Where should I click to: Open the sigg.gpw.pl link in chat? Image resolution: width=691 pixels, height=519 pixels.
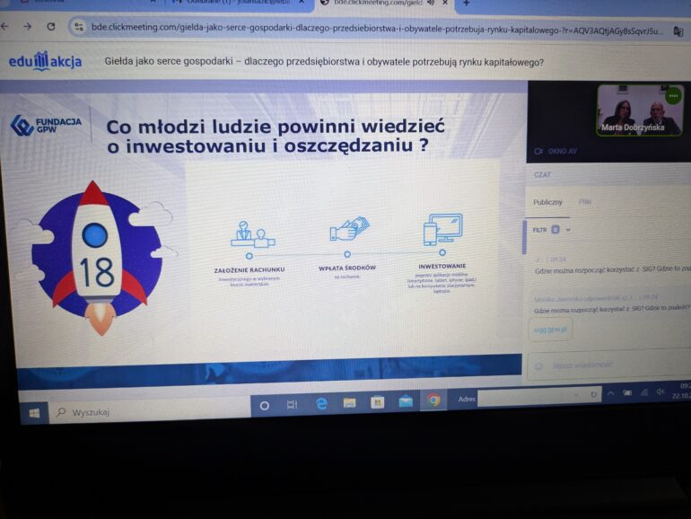pyautogui.click(x=549, y=330)
